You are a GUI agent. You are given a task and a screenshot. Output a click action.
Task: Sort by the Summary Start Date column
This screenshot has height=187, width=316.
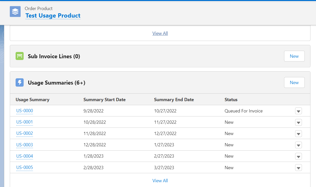104,99
